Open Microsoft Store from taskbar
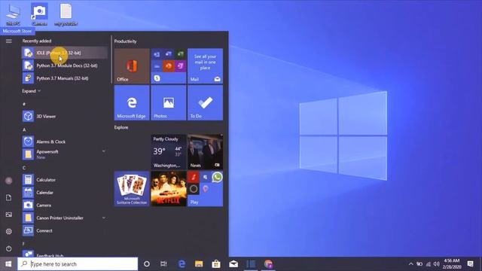The height and width of the screenshot is (271, 482). (x=216, y=264)
